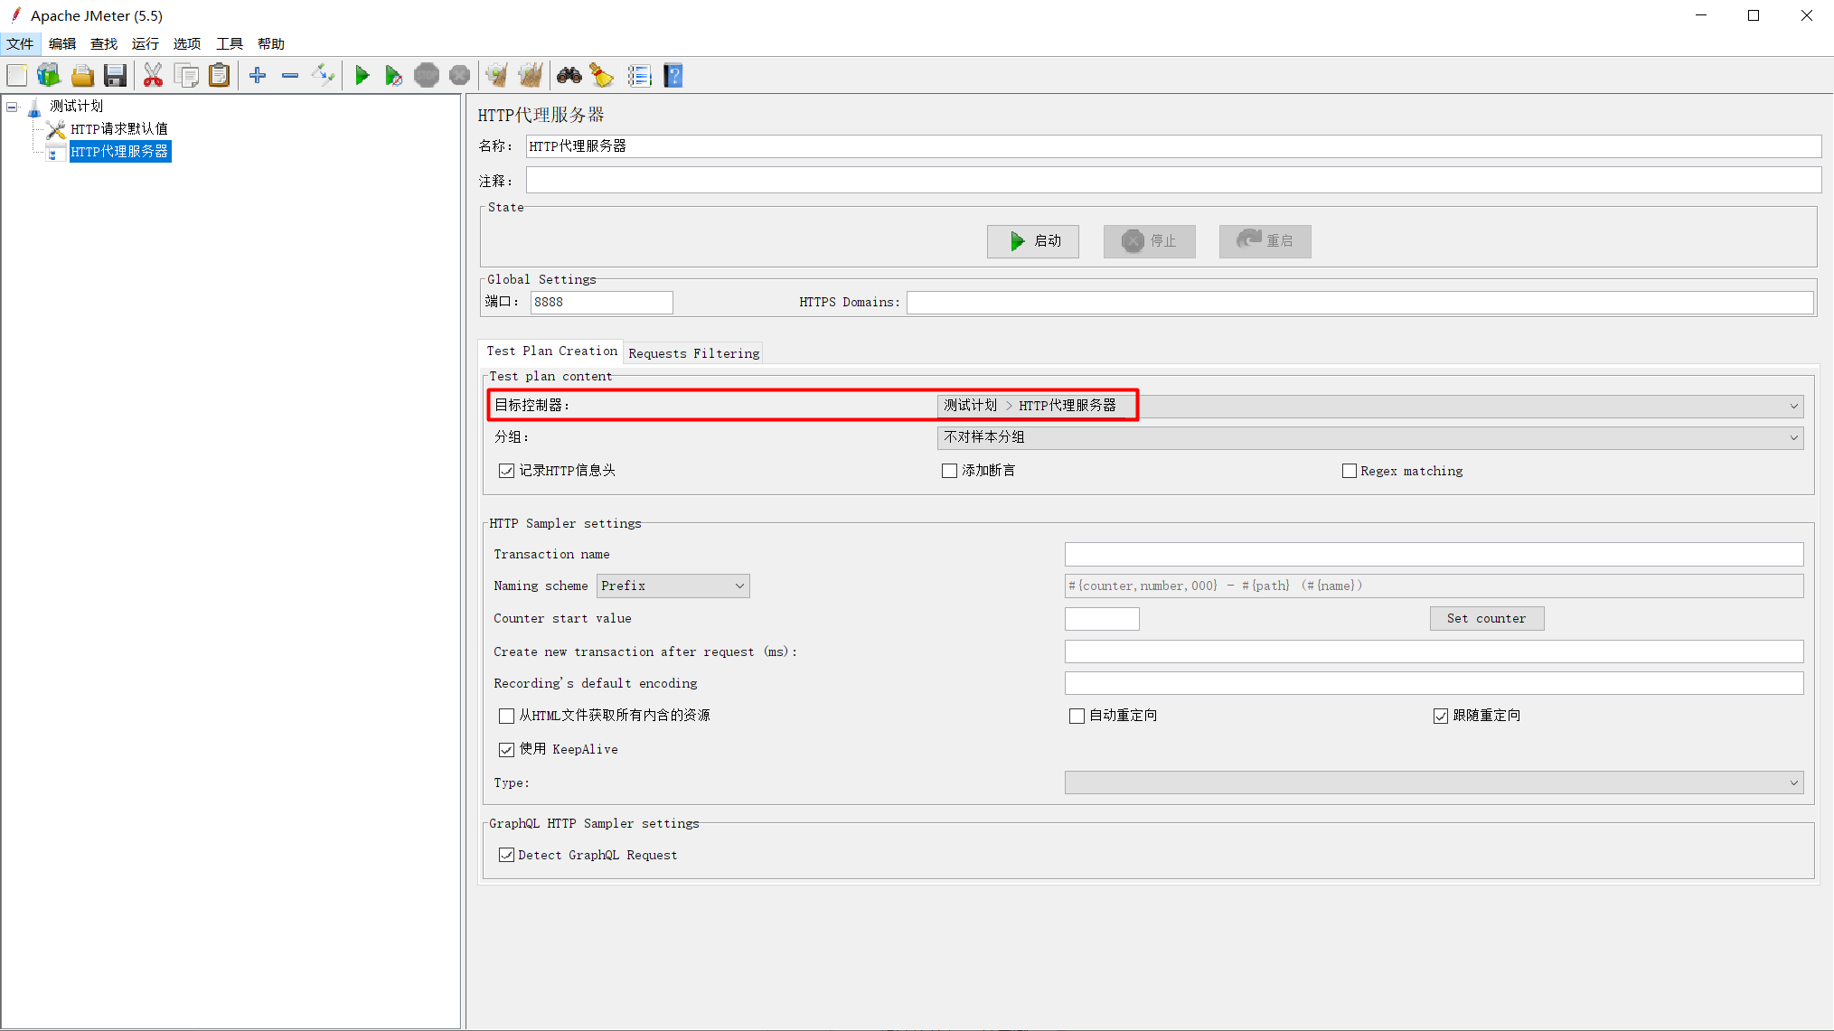Open the Templates icon in toolbar

tap(49, 76)
